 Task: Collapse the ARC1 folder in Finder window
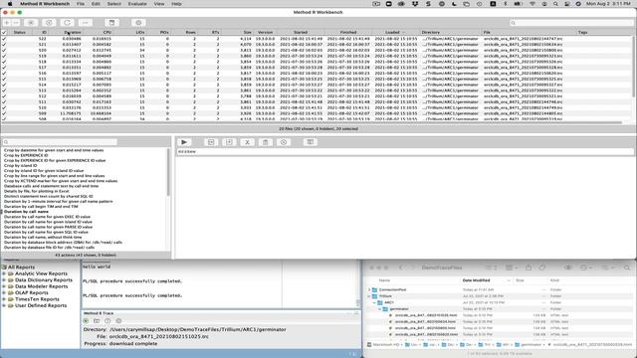click(x=374, y=302)
